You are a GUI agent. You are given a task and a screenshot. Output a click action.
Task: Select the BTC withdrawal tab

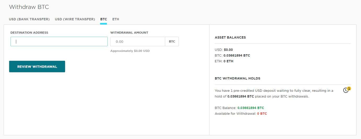104,19
